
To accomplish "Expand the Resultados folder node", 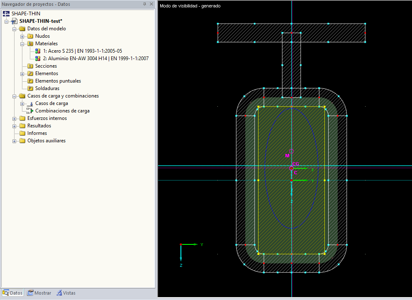I will (x=15, y=126).
